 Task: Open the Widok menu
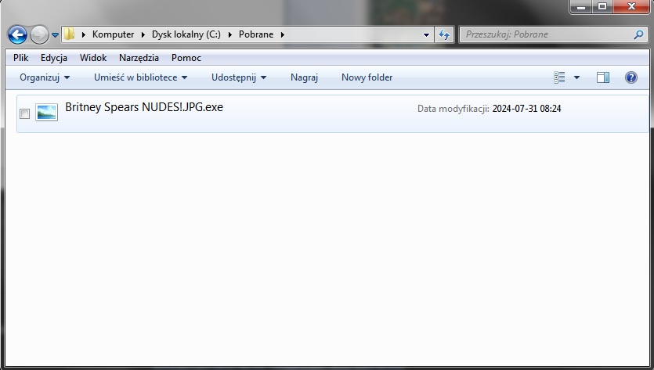(93, 58)
